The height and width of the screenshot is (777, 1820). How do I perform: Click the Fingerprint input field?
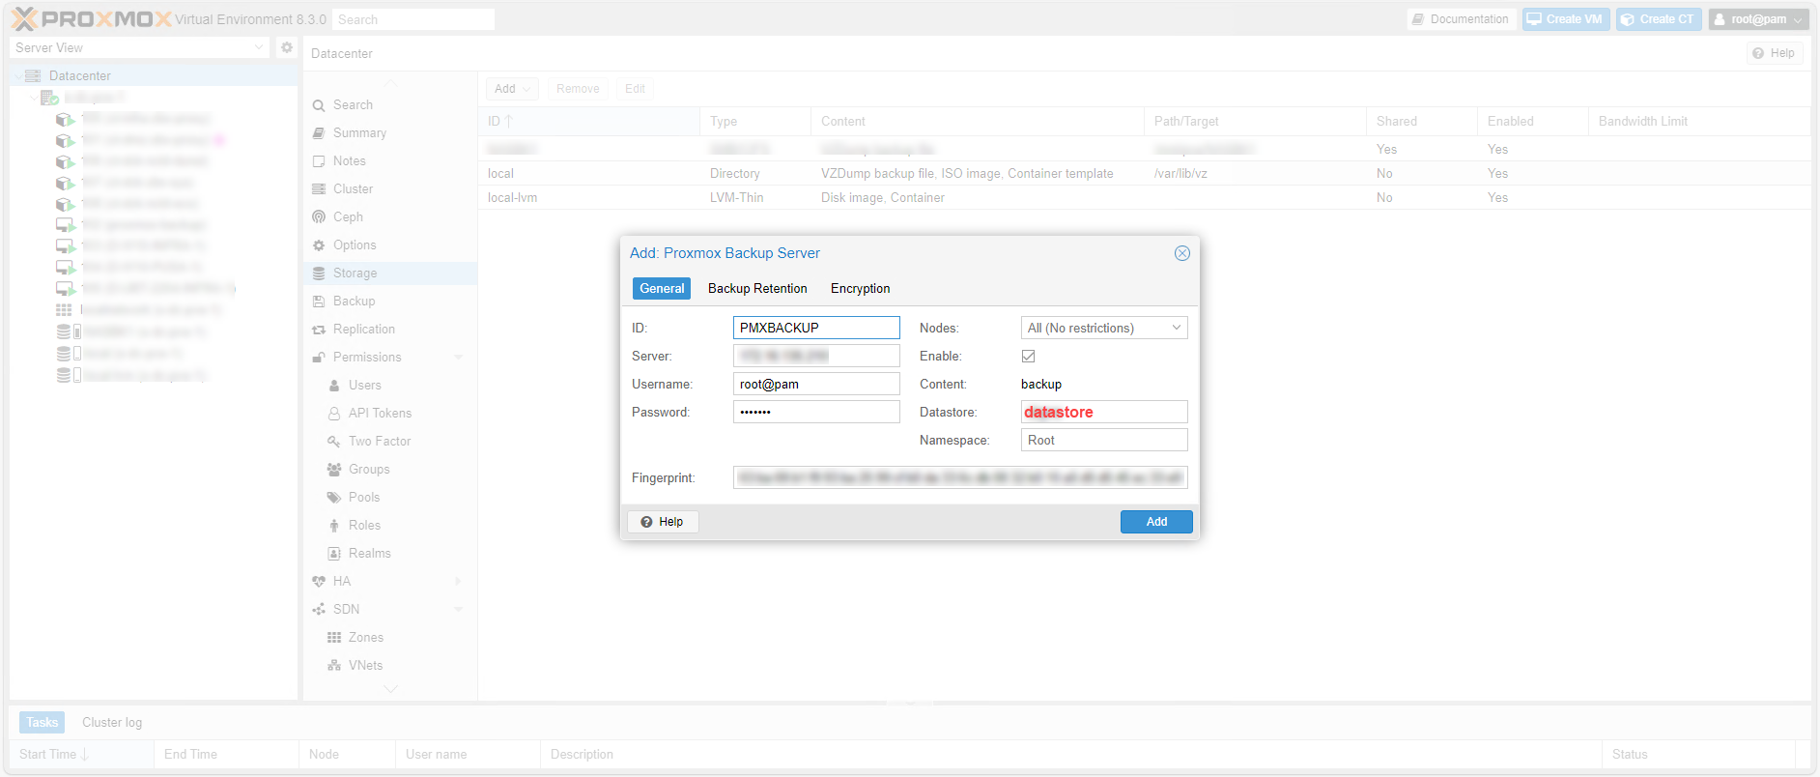(960, 477)
